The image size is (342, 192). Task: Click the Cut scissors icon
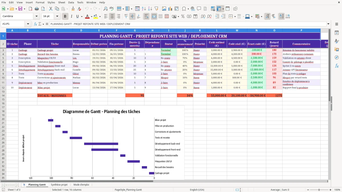[50, 9]
